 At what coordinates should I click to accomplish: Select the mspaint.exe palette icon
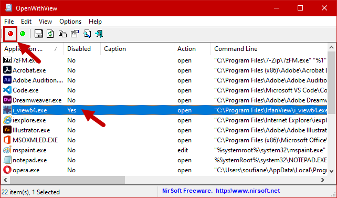tap(7, 150)
